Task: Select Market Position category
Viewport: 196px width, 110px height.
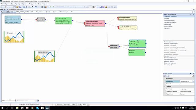Action: point(168,26)
